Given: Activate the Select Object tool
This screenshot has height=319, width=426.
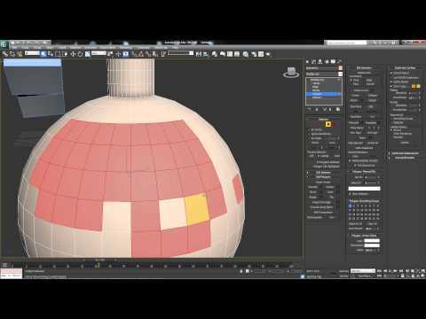Looking at the screenshot, I should click(x=43, y=54).
